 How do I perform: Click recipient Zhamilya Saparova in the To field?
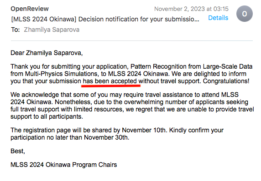pyautogui.click(x=52, y=30)
